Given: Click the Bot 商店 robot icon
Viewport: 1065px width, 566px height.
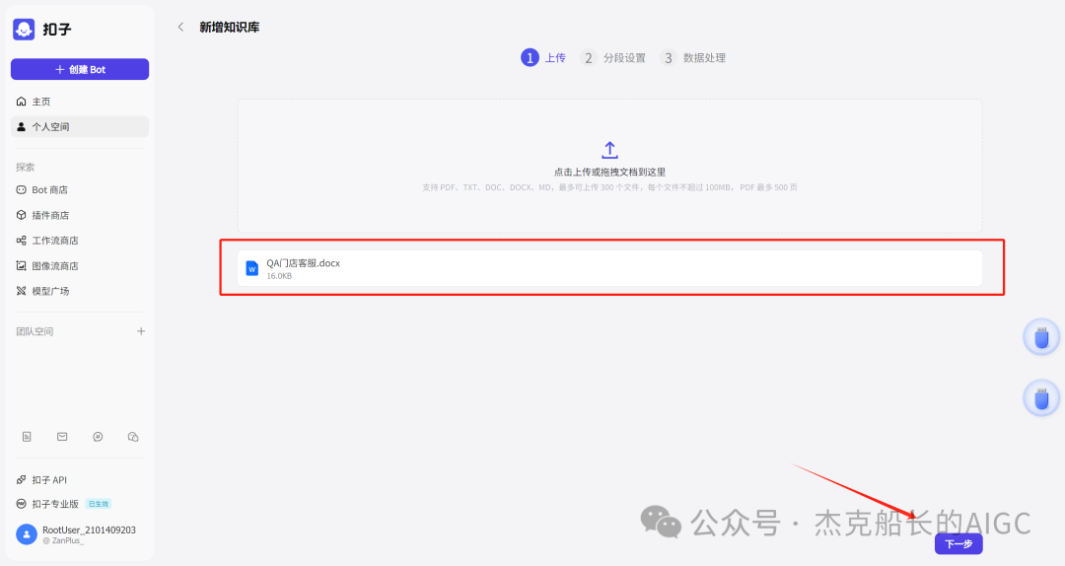Looking at the screenshot, I should (x=21, y=189).
